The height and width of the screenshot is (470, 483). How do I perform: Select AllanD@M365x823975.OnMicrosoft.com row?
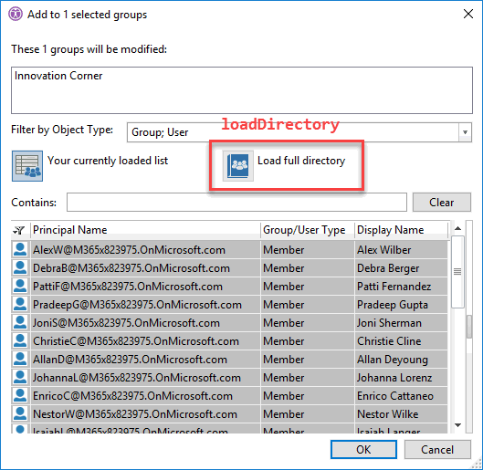pos(229,359)
